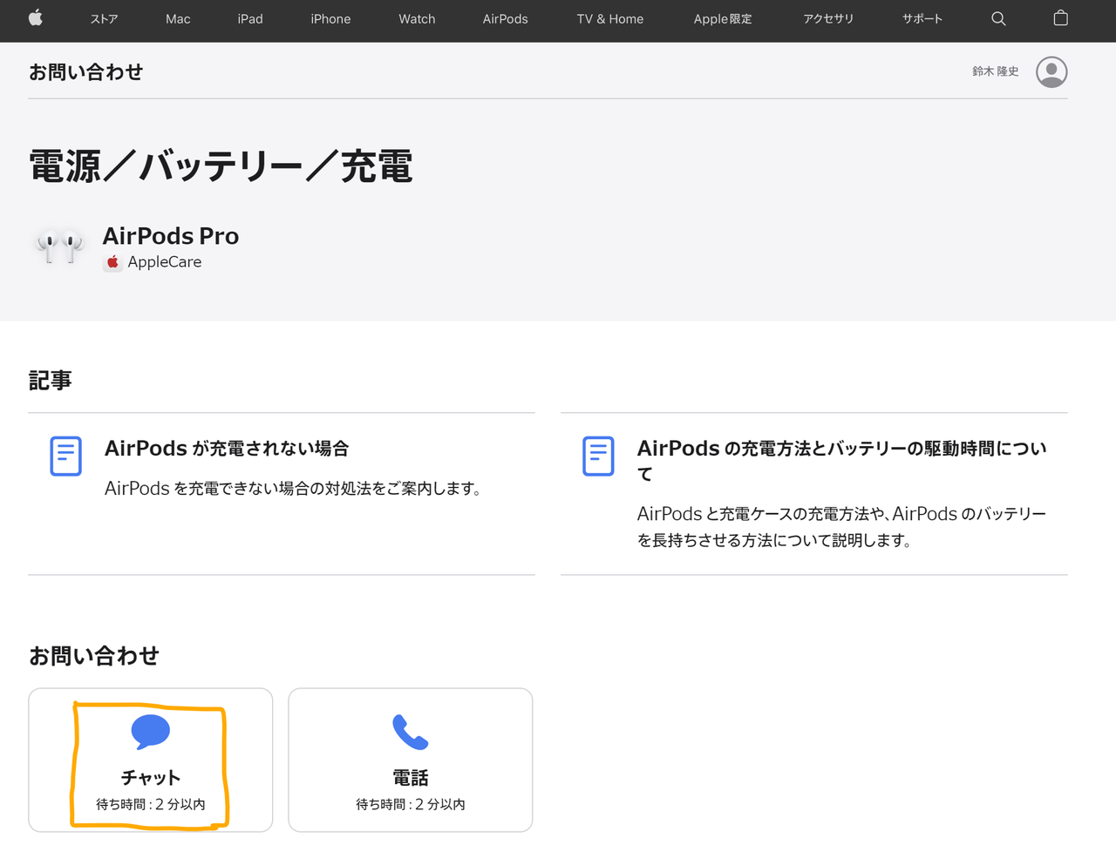This screenshot has width=1116, height=852.
Task: Click description AirPods を充電できない場合の対処法をご案内します。
Action: (x=295, y=489)
